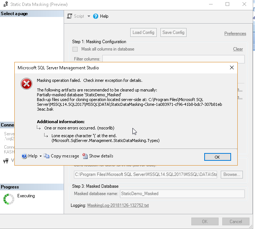Open the Preferences link
The height and width of the screenshot is (229, 255).
(235, 34)
